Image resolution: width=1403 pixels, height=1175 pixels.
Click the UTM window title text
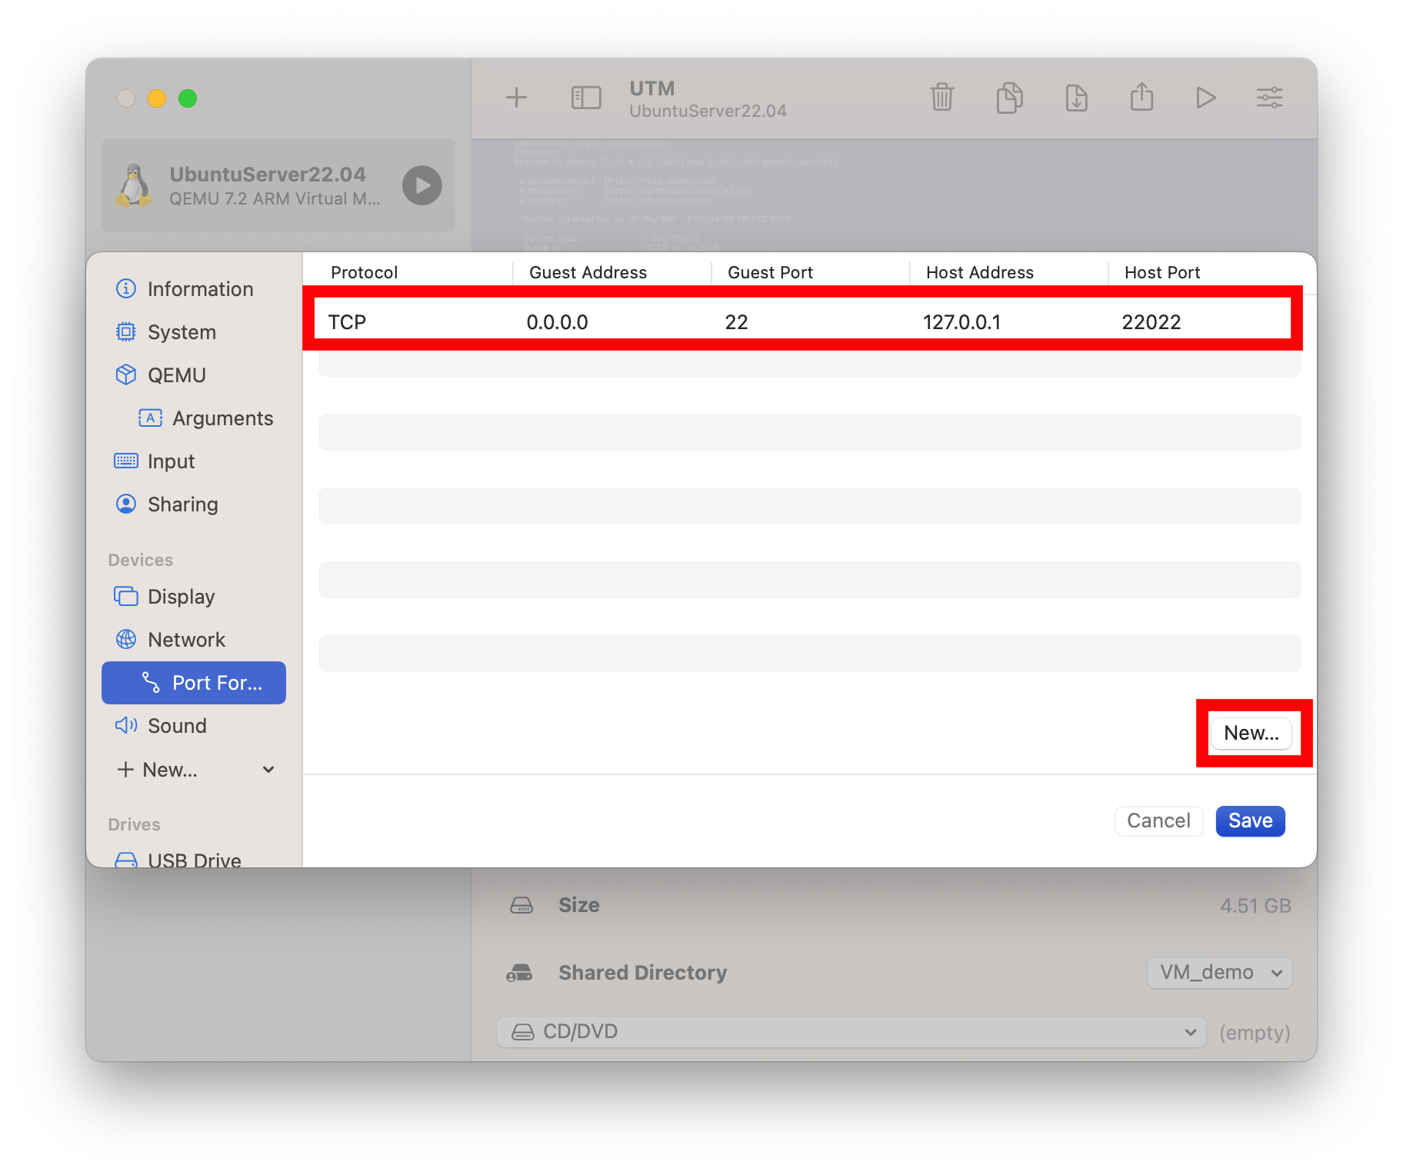pyautogui.click(x=652, y=88)
